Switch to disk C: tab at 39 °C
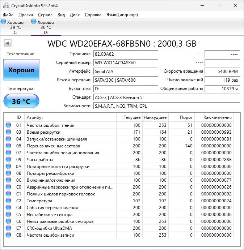The image size is (244, 250). 15,27
